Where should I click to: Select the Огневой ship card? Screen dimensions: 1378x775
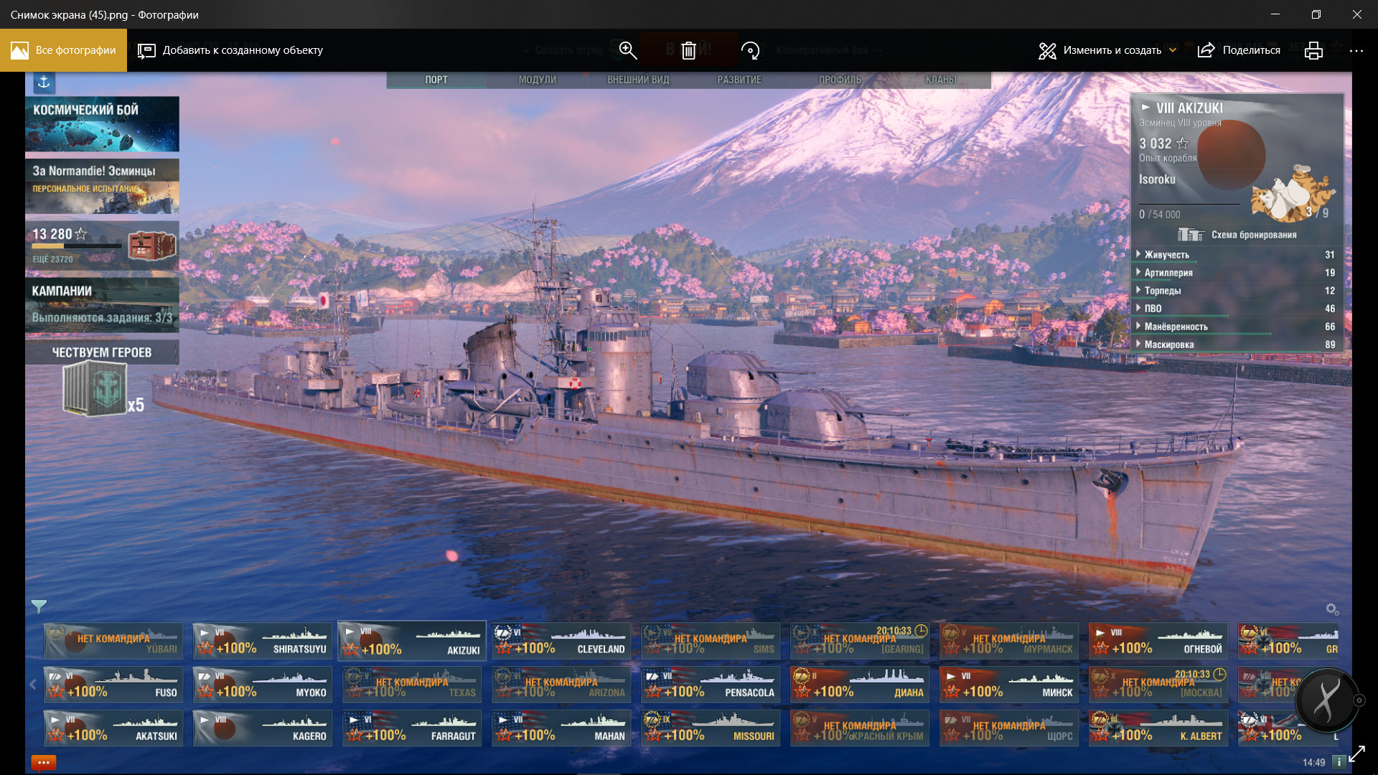coord(1158,641)
